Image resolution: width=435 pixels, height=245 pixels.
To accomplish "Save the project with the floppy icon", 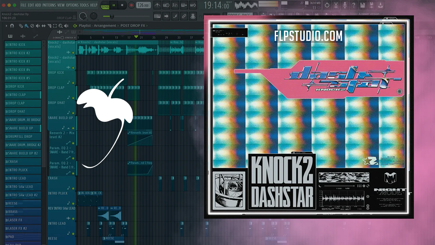I will (x=363, y=5).
